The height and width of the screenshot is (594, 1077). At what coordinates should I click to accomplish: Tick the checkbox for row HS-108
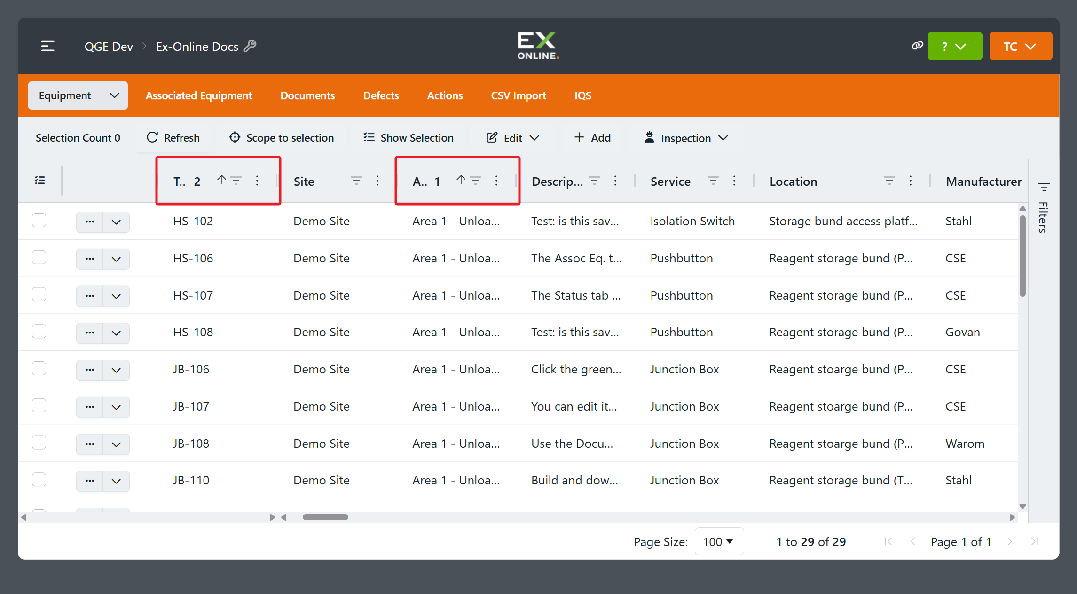pyautogui.click(x=39, y=332)
